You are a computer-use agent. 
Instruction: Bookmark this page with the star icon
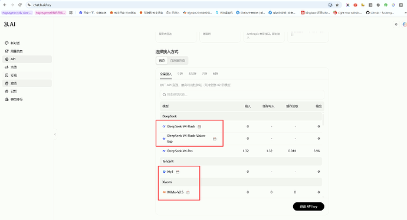pyautogui.click(x=337, y=5)
